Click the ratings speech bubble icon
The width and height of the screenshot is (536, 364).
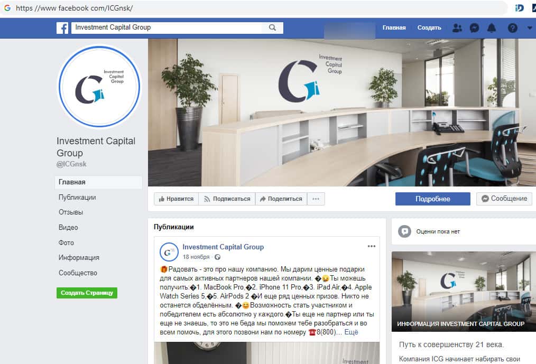(404, 231)
